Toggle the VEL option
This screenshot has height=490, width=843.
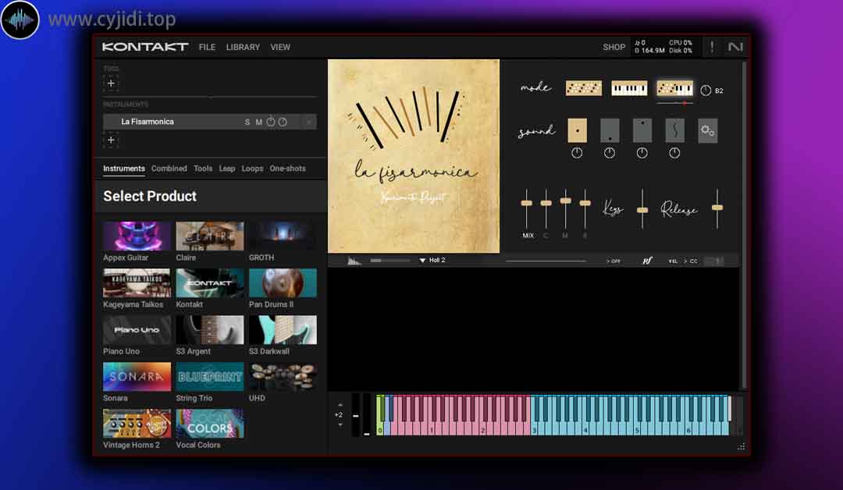673,261
